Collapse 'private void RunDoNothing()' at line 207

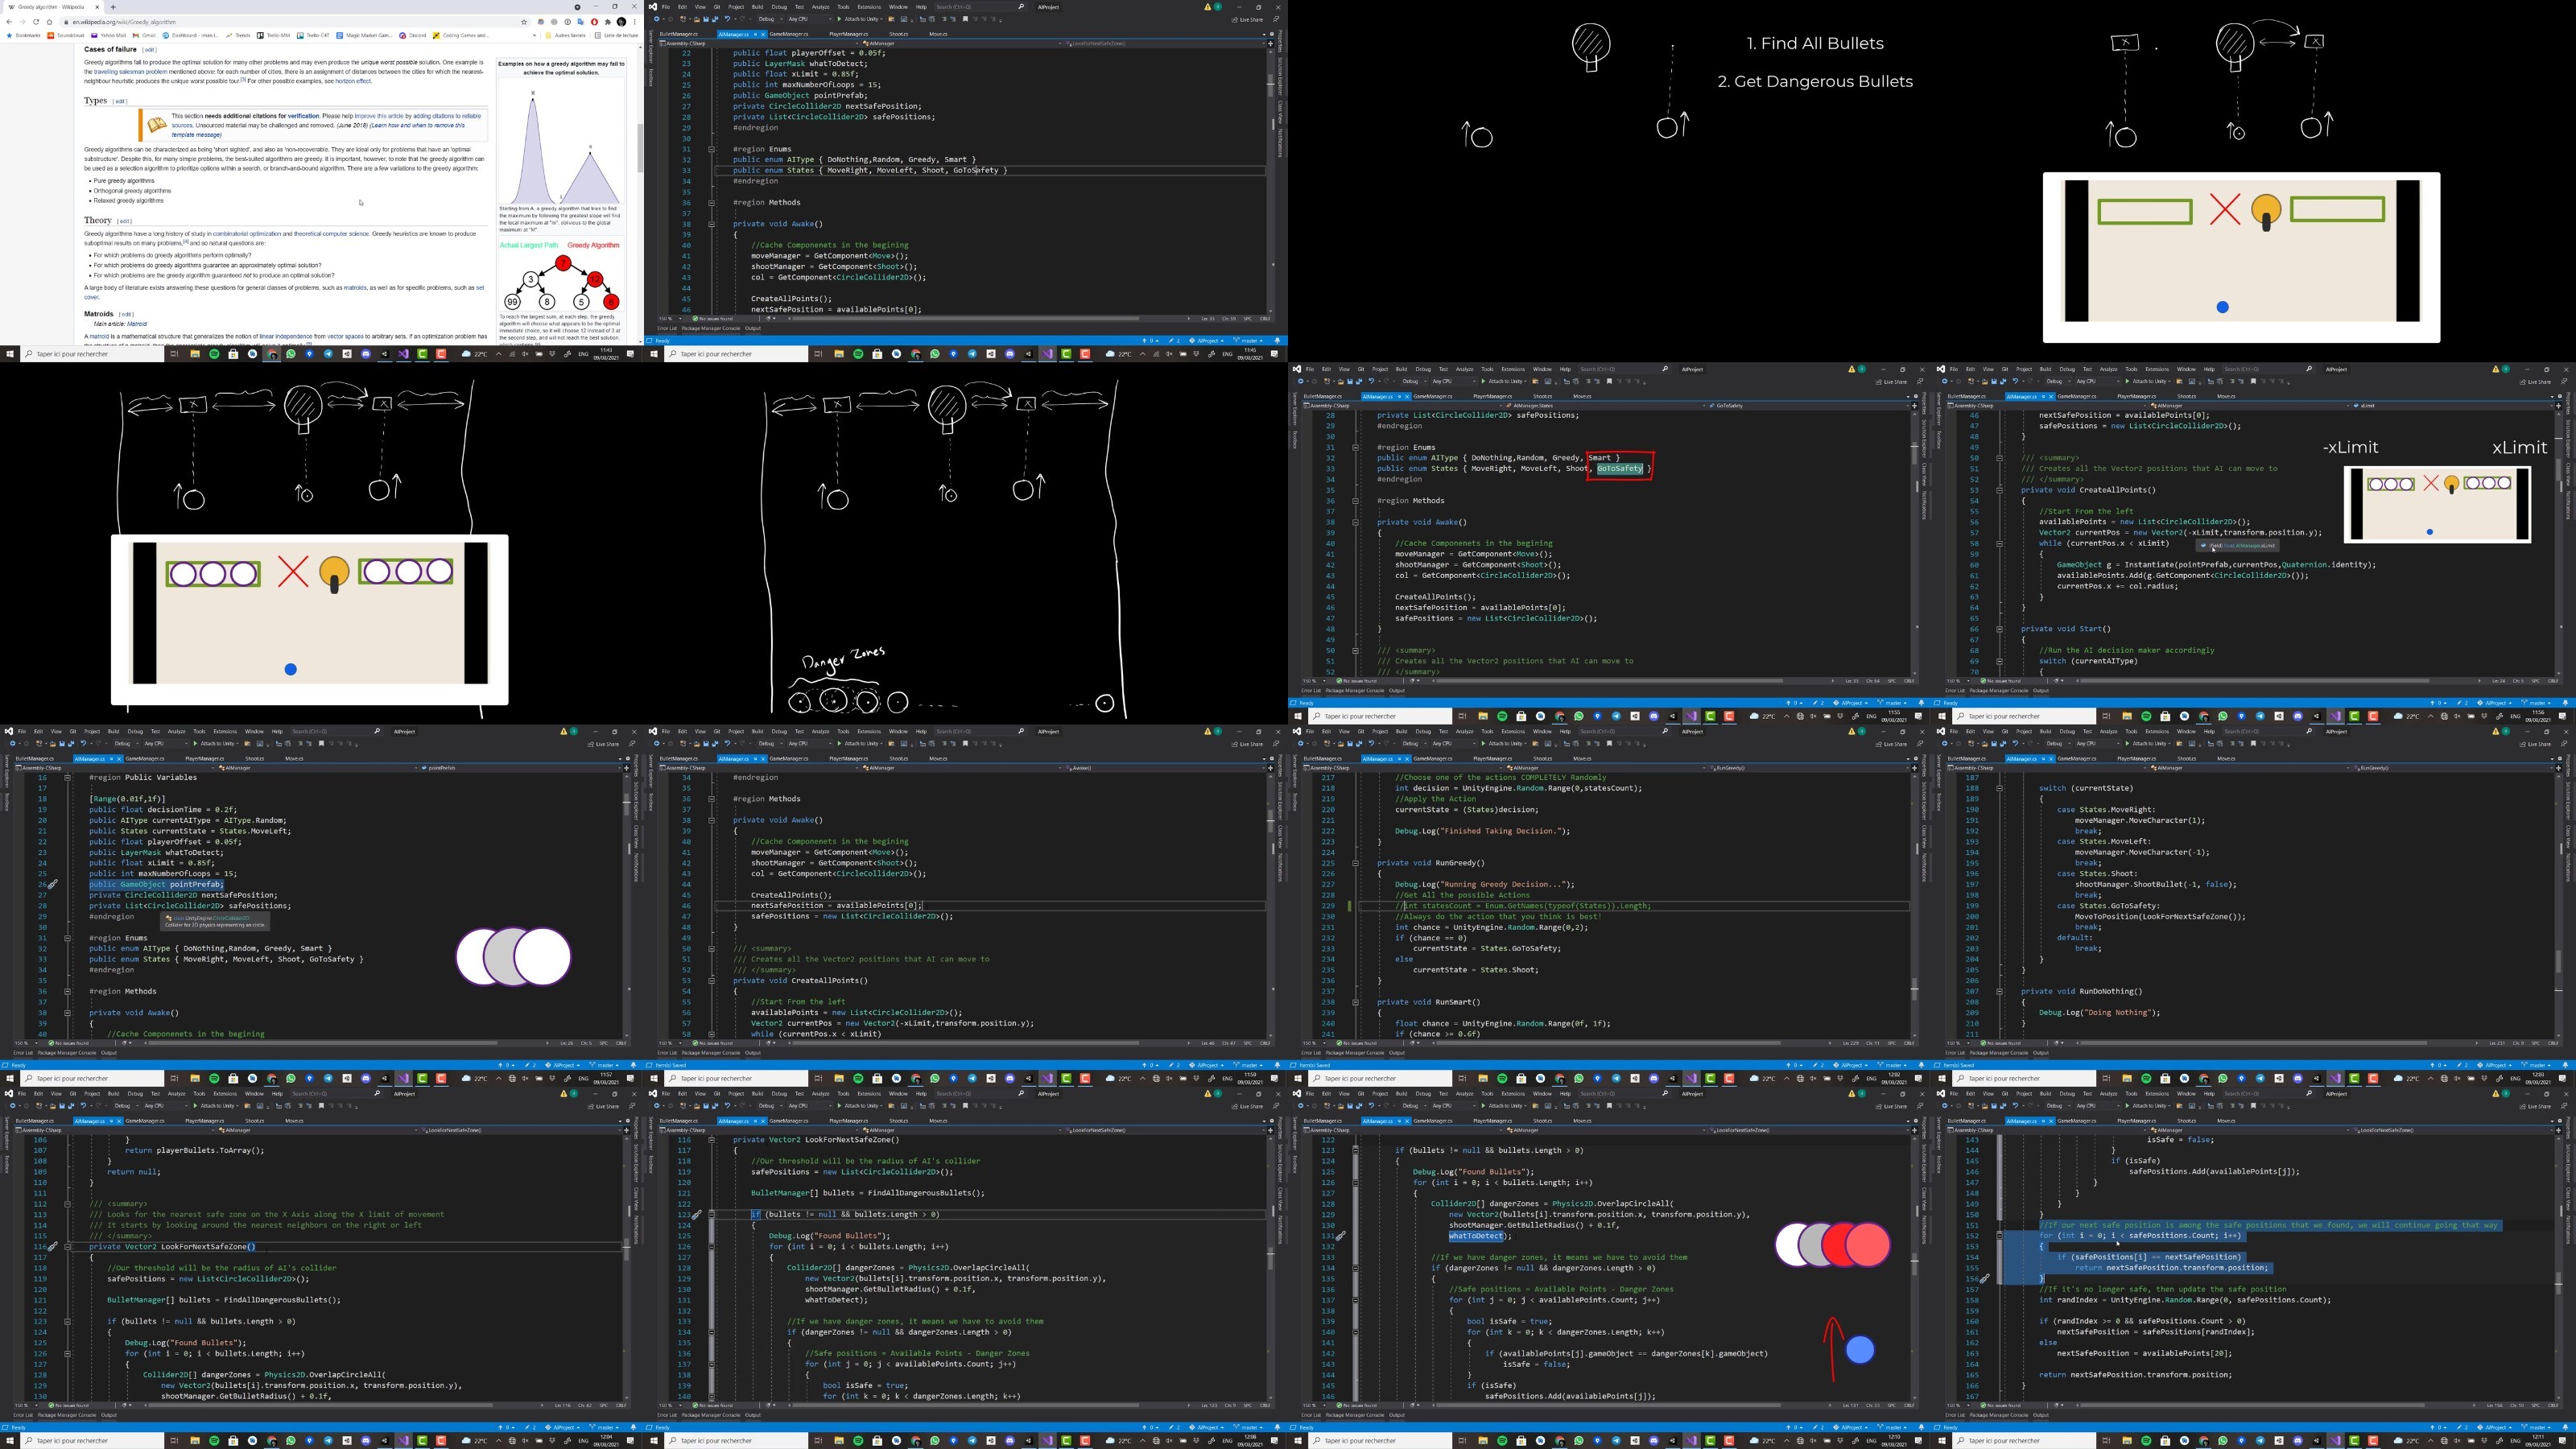pyautogui.click(x=2000, y=991)
